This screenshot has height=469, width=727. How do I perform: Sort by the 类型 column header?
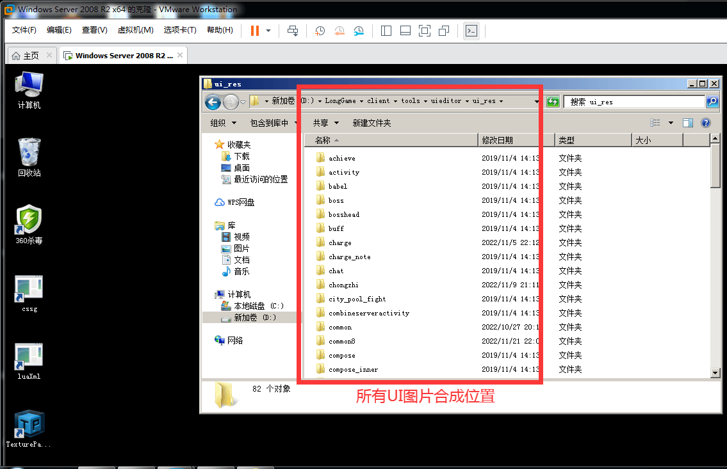point(593,140)
